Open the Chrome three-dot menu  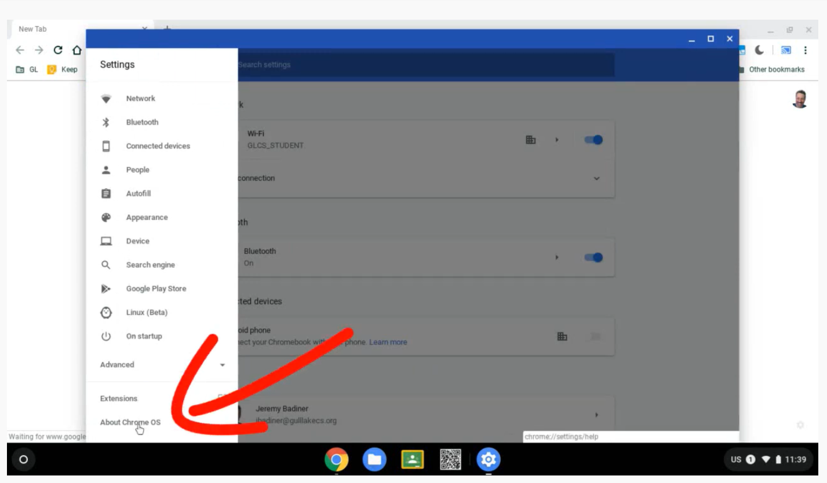[x=806, y=50]
